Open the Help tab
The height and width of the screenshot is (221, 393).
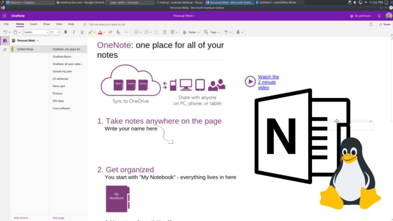[71, 24]
